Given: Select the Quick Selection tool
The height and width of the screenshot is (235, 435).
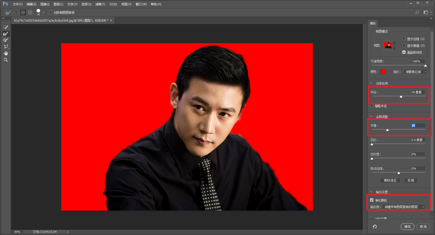Looking at the screenshot, I should click(x=6, y=27).
